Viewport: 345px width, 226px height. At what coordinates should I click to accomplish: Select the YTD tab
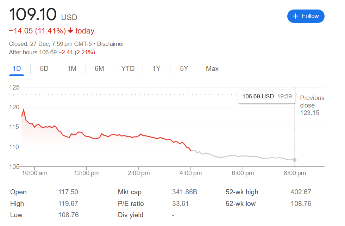128,69
